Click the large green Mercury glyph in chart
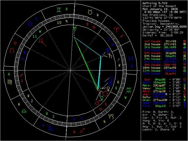The height and width of the screenshot is (141, 188). pyautogui.click(x=102, y=98)
